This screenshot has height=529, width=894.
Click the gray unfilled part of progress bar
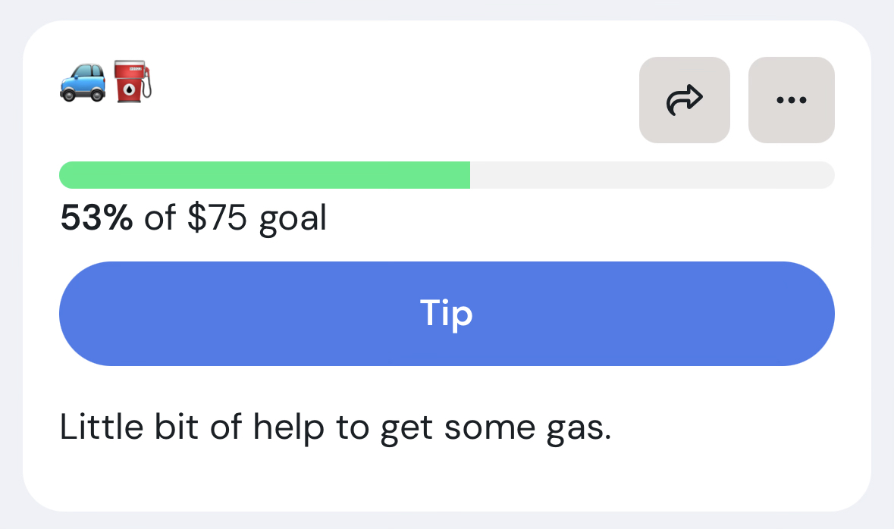click(x=652, y=175)
